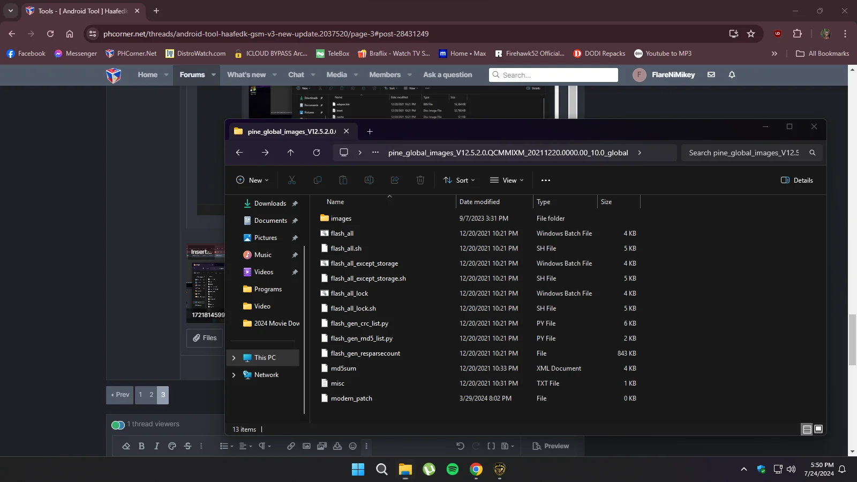Click the Prev page button

pos(120,395)
